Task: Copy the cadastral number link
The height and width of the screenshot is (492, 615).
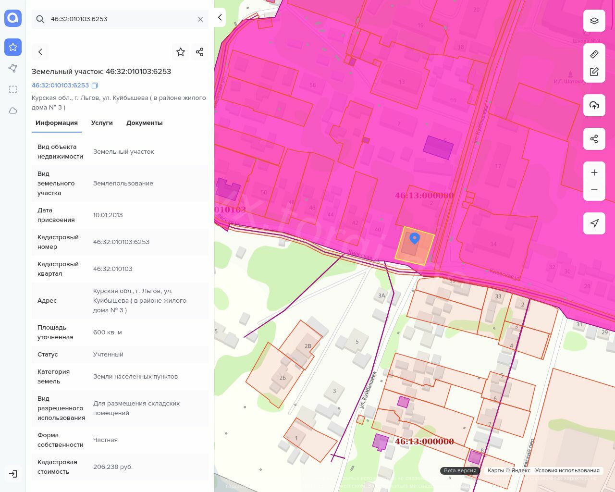Action: click(x=95, y=86)
